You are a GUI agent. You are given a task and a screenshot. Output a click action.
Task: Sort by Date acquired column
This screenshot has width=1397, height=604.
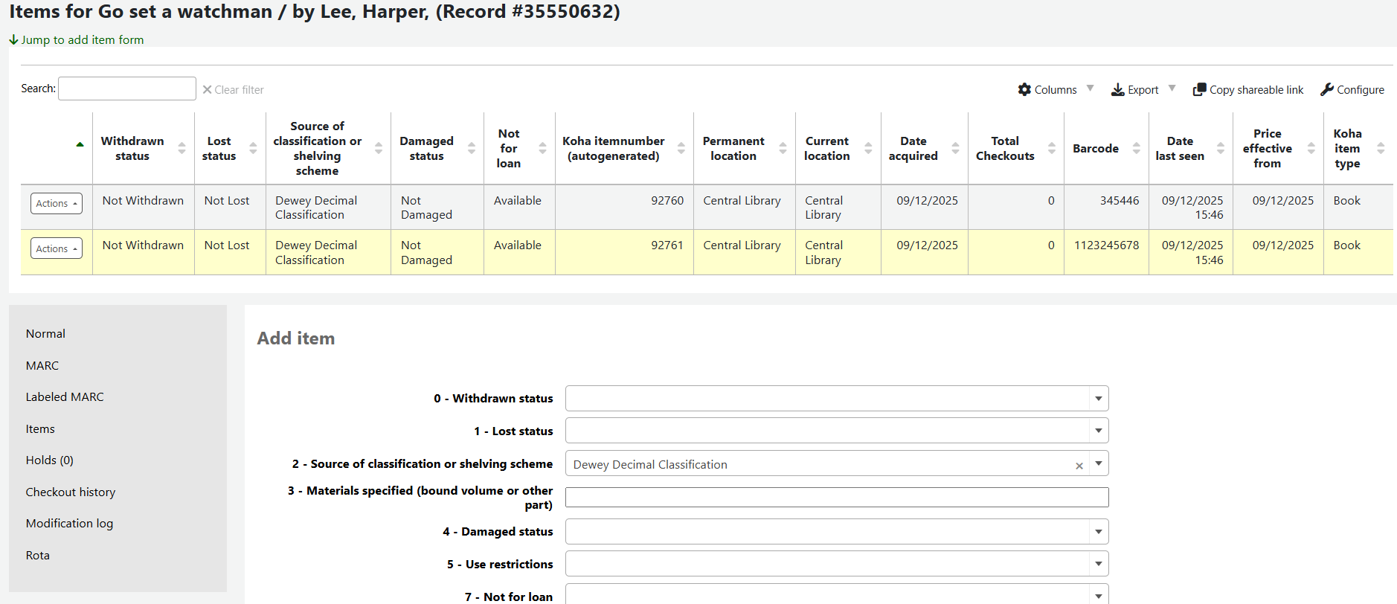tap(913, 148)
